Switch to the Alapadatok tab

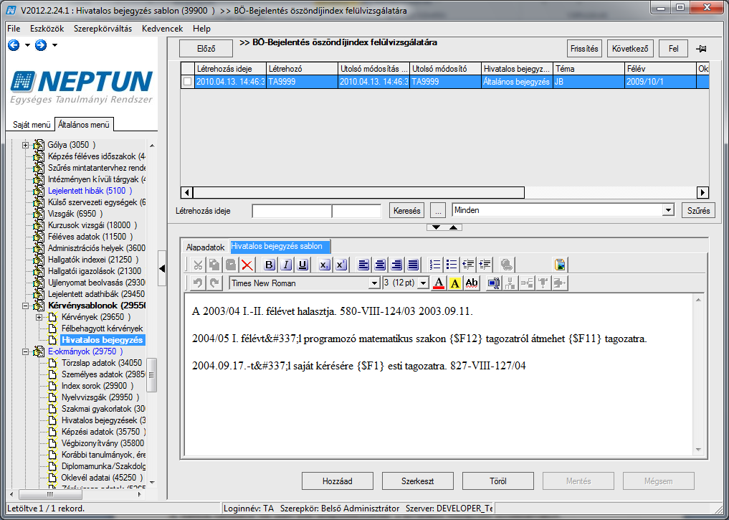tap(205, 247)
